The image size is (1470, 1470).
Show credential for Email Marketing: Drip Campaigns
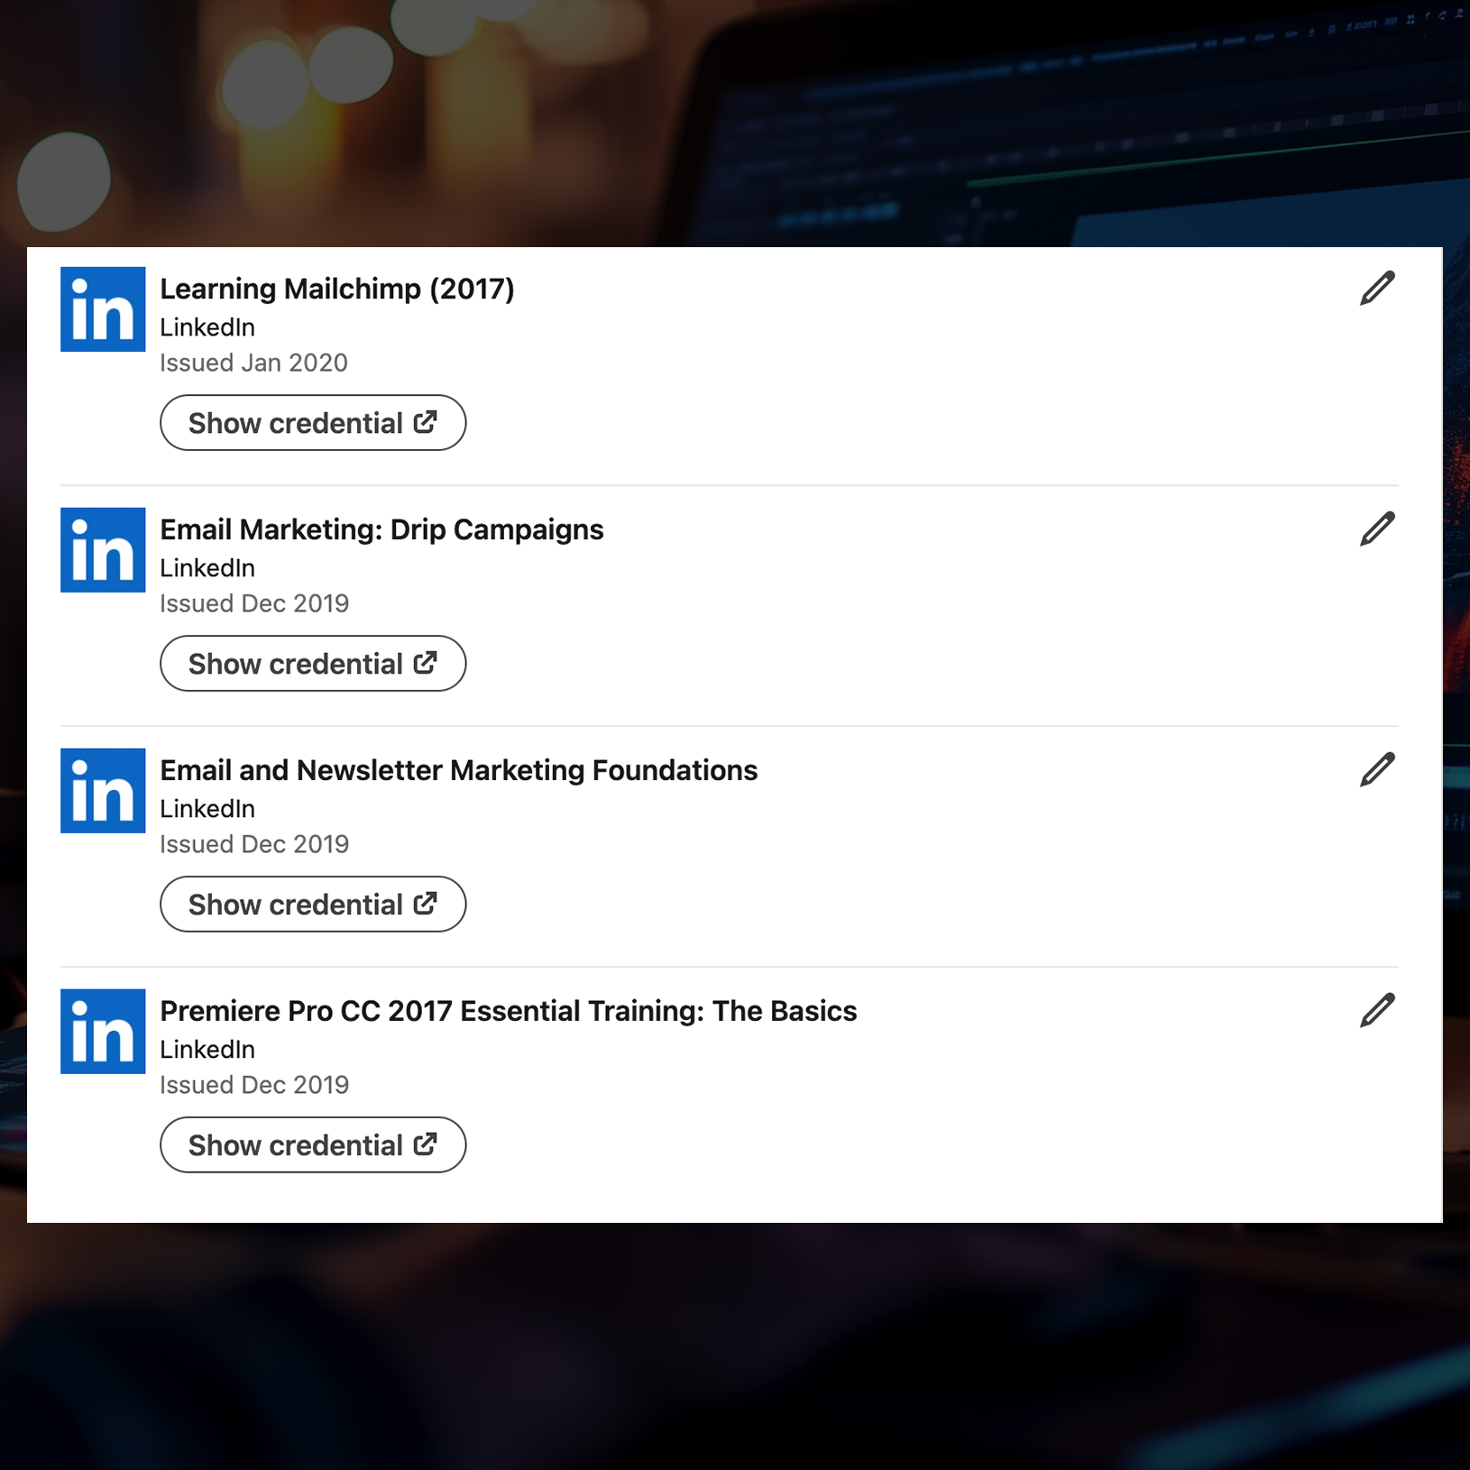313,664
